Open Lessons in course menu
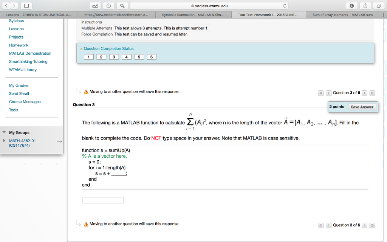The width and height of the screenshot is (387, 242). 16,29
